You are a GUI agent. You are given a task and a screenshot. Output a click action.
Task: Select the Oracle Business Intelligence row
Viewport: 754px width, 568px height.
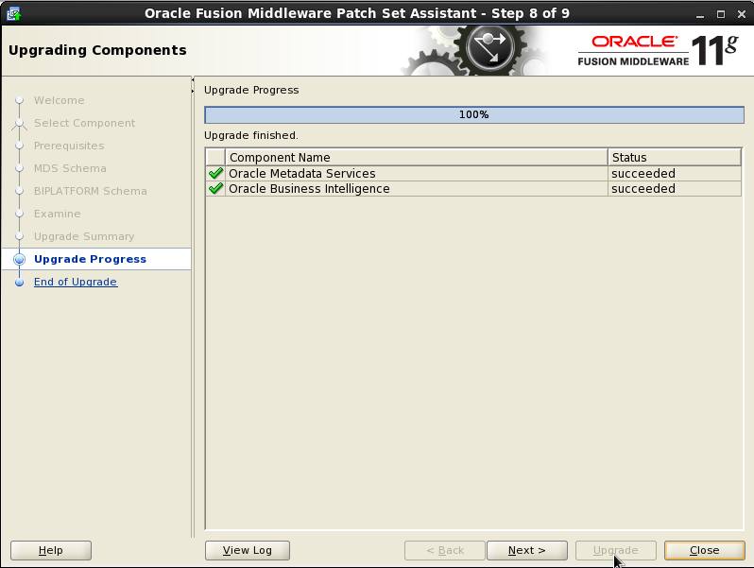click(x=473, y=188)
